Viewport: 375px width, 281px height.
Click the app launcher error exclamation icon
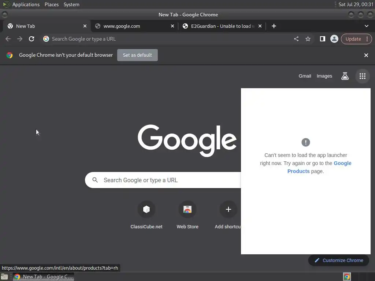[x=306, y=142]
